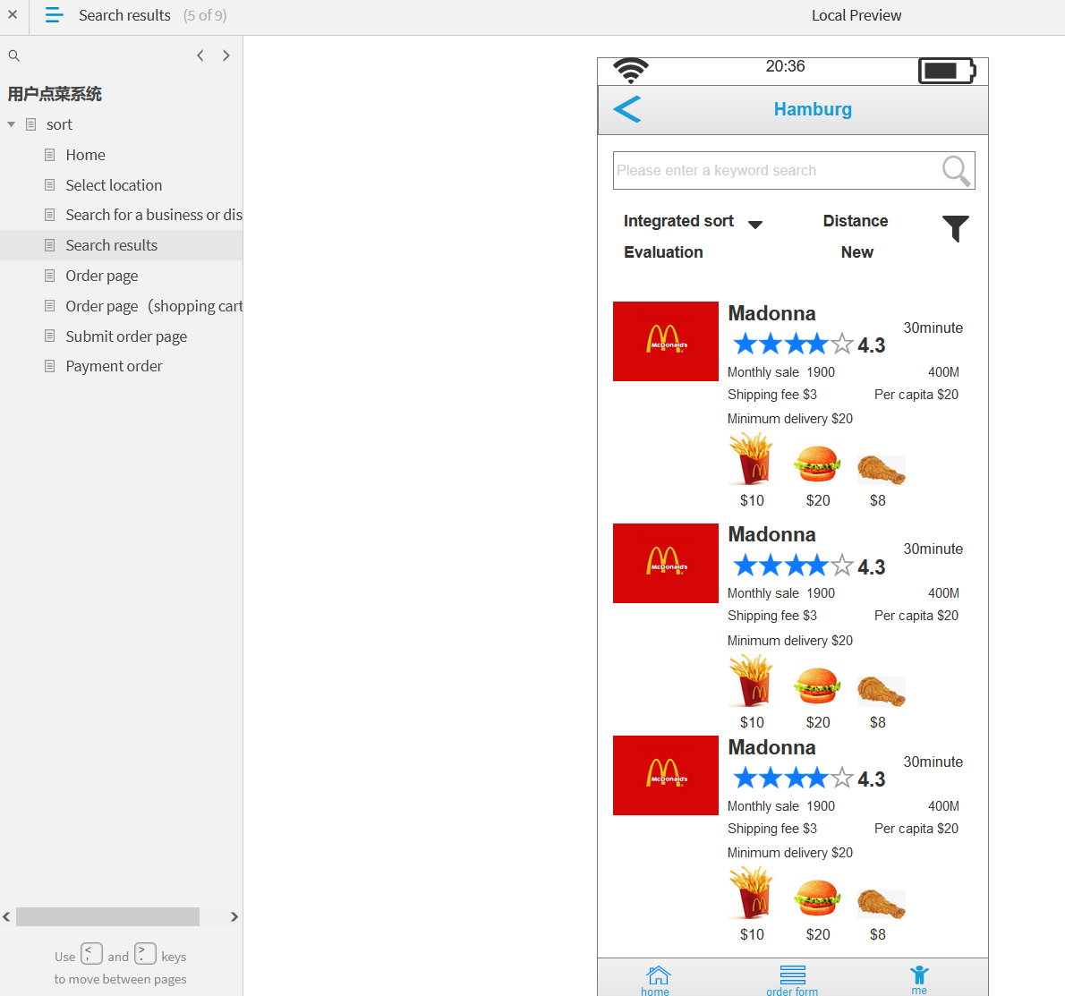Tap the magnifier icon in search box

[956, 170]
